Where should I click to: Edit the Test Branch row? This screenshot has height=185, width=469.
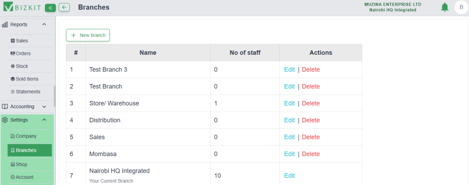point(289,86)
